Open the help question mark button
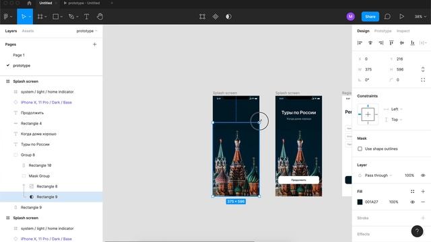This screenshot has width=431, height=242. (417, 231)
